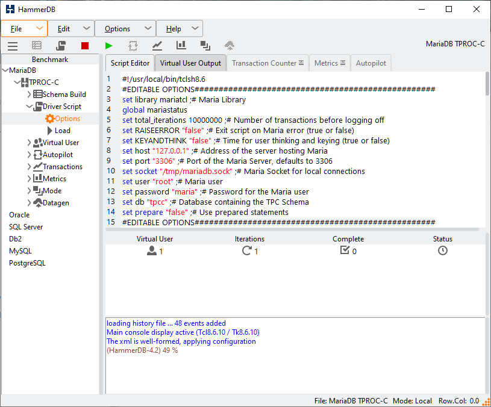Expand the Autopilot tree node
The width and height of the screenshot is (491, 407).
click(29, 155)
